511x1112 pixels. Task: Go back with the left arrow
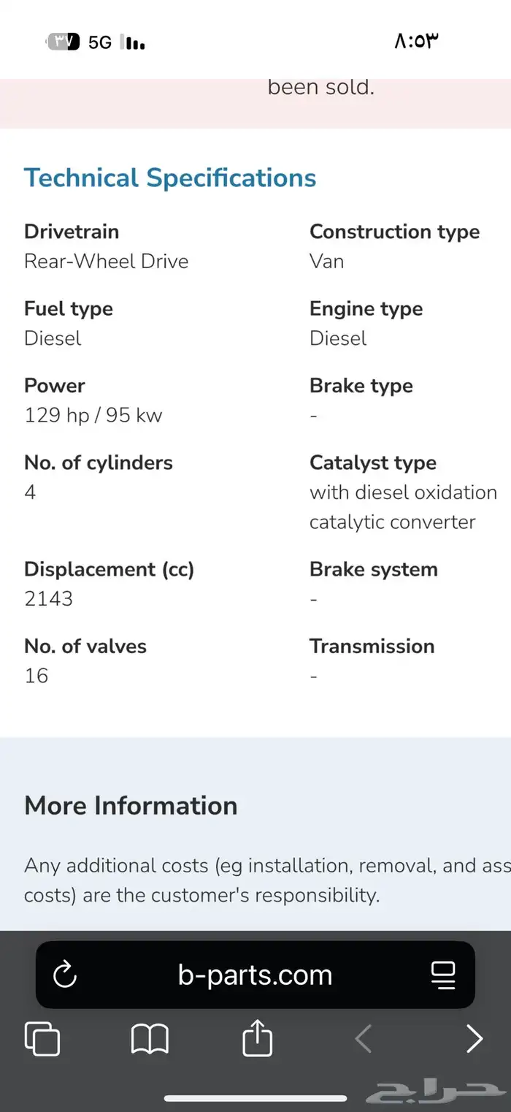tap(364, 1038)
